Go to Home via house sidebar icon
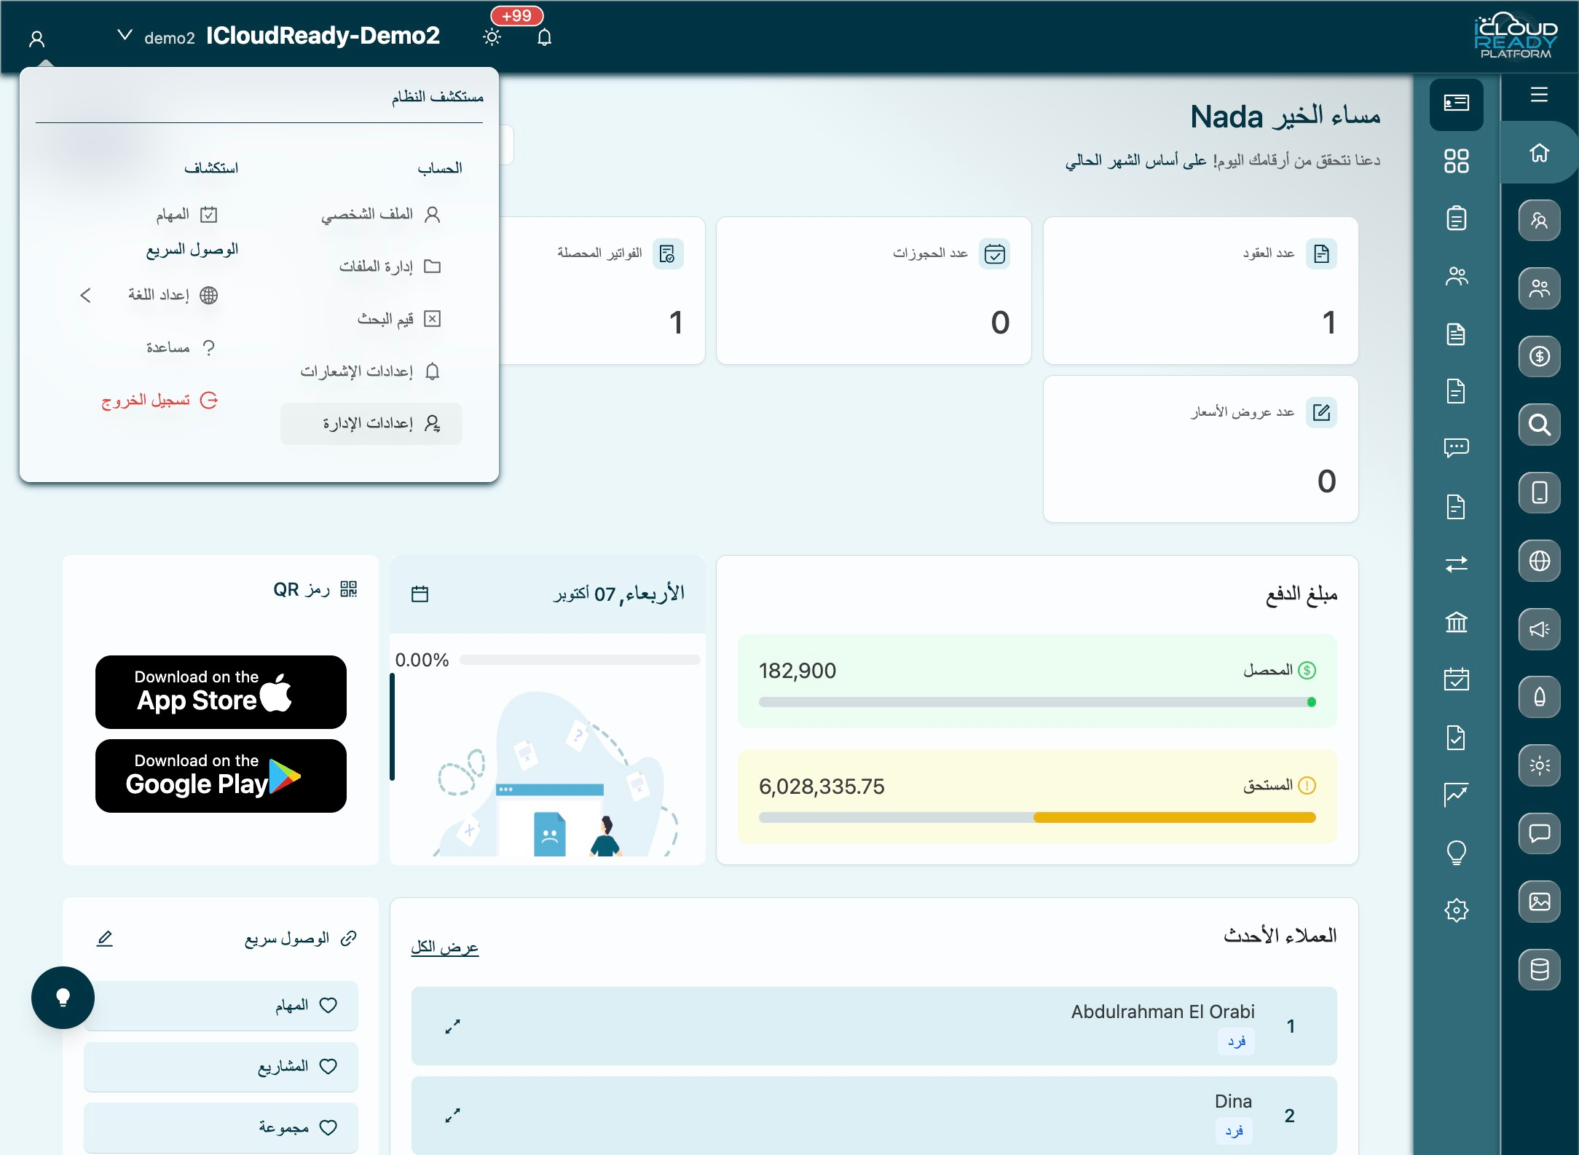 click(1539, 153)
